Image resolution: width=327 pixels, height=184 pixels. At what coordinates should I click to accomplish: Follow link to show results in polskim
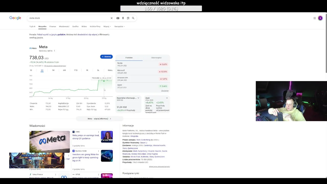[51, 34]
